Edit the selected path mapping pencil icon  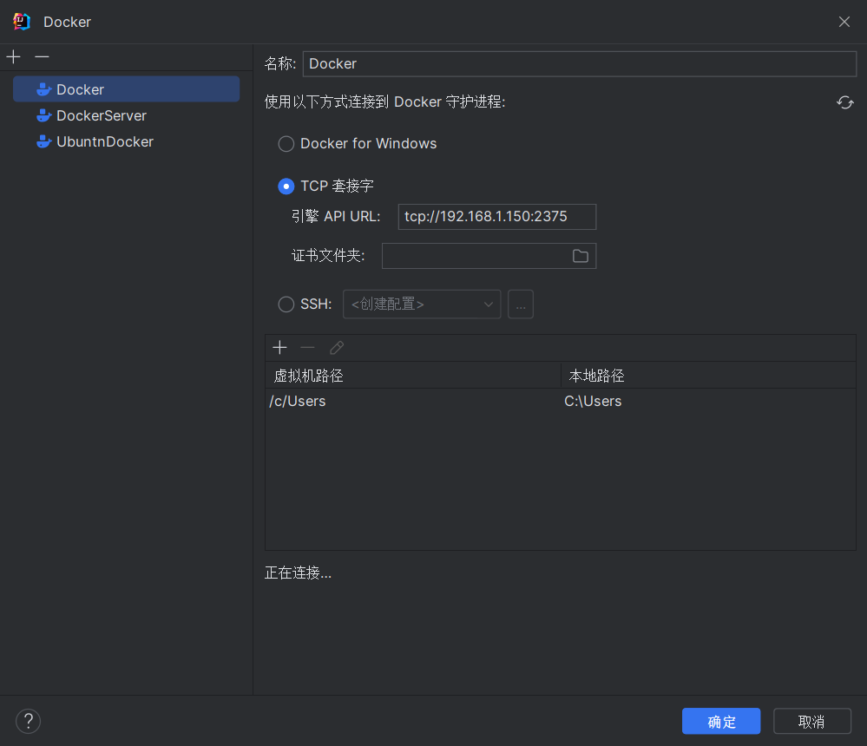click(x=337, y=348)
